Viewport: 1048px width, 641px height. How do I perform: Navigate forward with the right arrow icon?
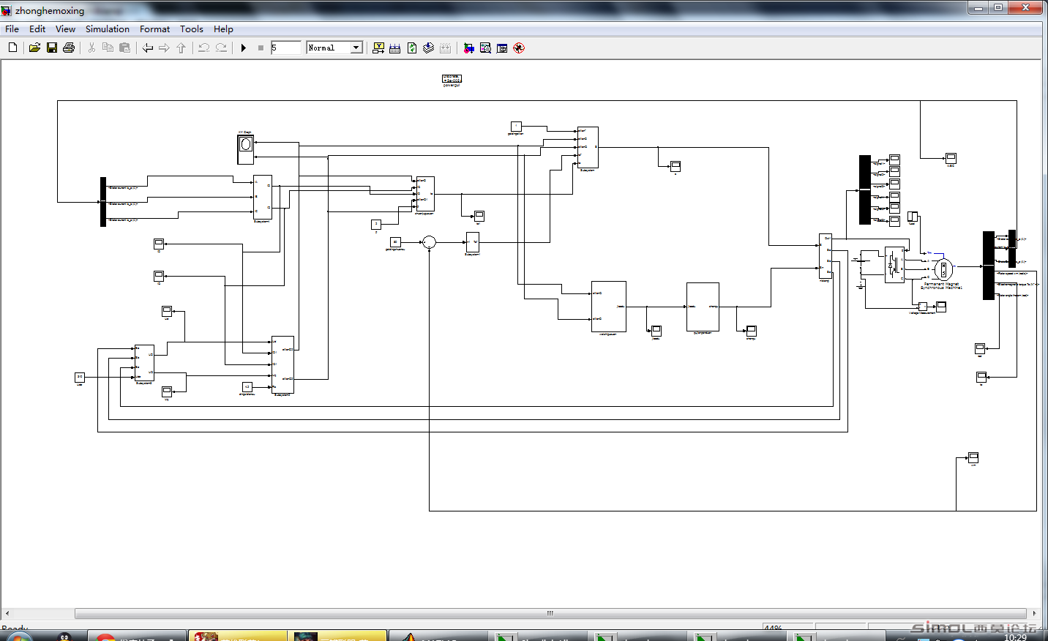[x=164, y=48]
